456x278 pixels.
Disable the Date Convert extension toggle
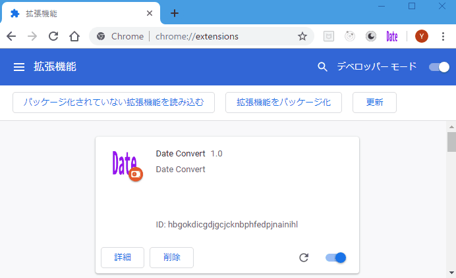(x=335, y=258)
